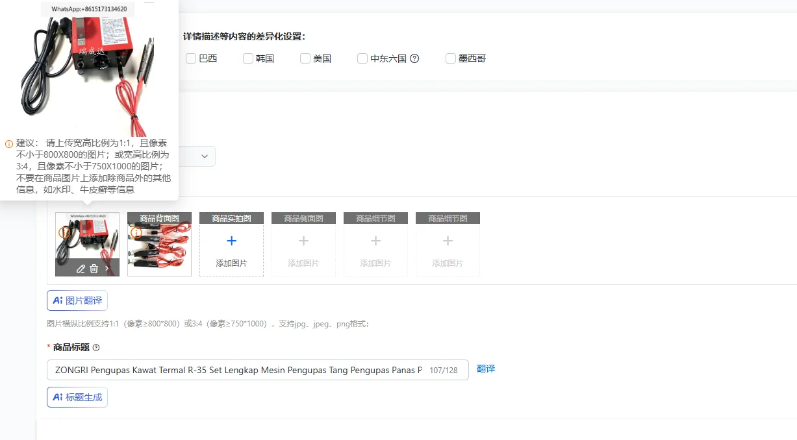Click the AI 标题生成 button

(77, 397)
